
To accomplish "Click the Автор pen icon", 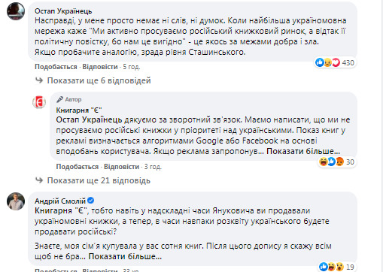I will 59,99.
